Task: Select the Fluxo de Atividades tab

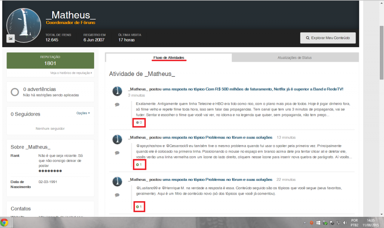Action: tap(169, 58)
